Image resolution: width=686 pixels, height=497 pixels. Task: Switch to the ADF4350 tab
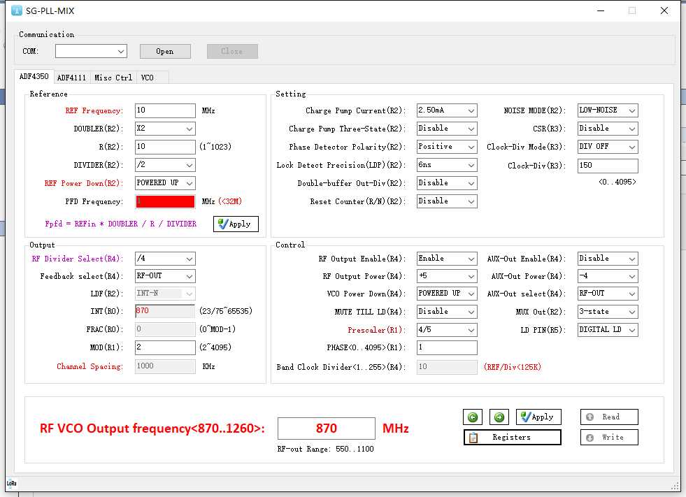coord(34,77)
